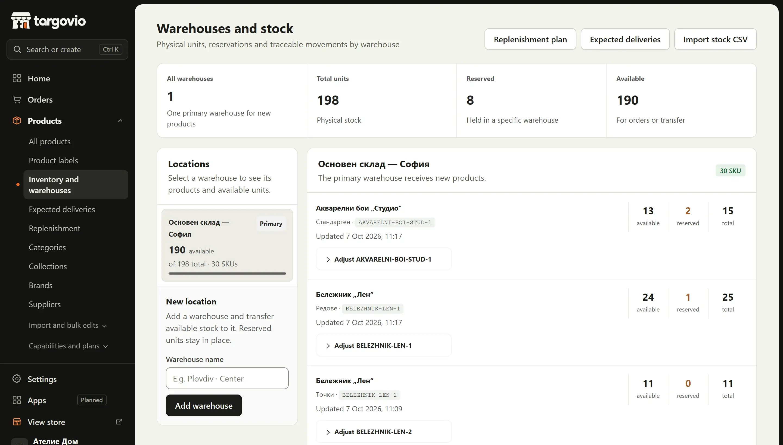Select the Основен склад — София location card
This screenshot has width=783, height=445.
click(227, 245)
